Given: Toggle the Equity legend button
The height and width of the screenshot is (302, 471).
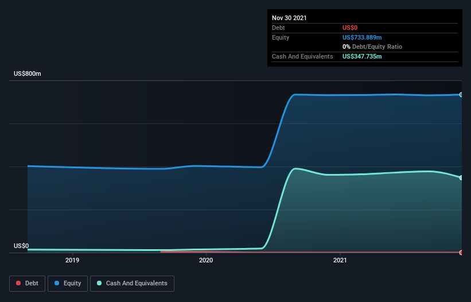Looking at the screenshot, I should tap(68, 284).
